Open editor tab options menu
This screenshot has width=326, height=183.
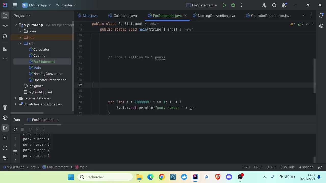tap(311, 16)
